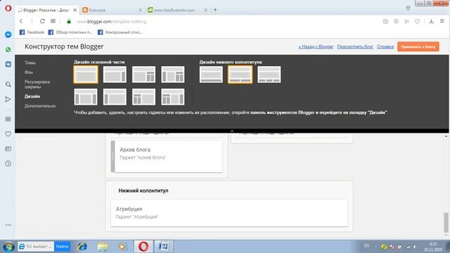Add page to bookmarks with heart icon
Screen dimensions: 450x253
coord(417,21)
